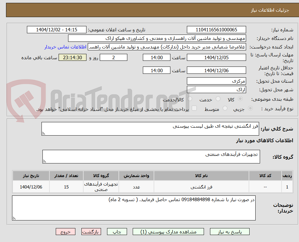The width and height of the screenshot is (299, 242).
Task: Click the تعداد / مقدار column header
Action: pos(66,175)
